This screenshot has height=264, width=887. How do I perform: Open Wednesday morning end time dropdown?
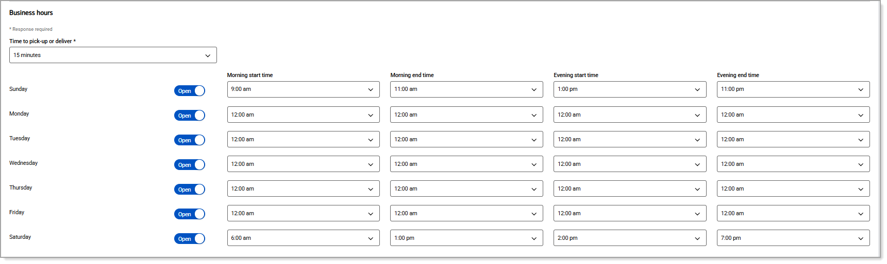pyautogui.click(x=466, y=164)
